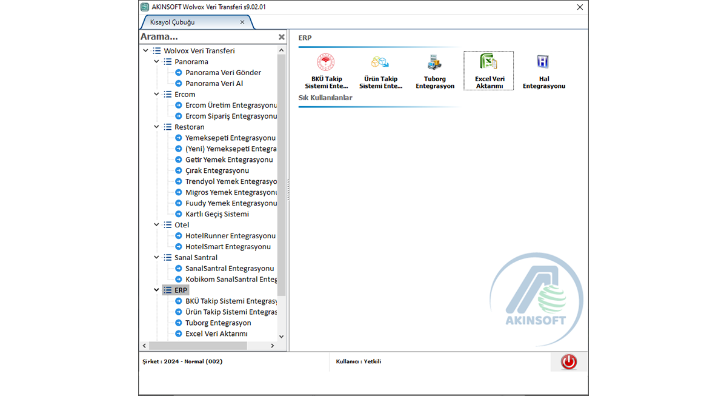Click the horizontal scrollbar right arrow
The height and width of the screenshot is (396, 727).
pos(273,346)
